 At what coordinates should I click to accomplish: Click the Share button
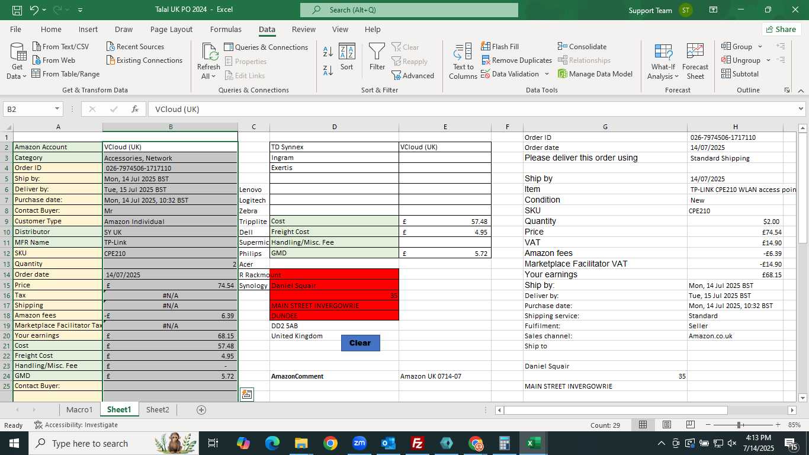coord(781,30)
